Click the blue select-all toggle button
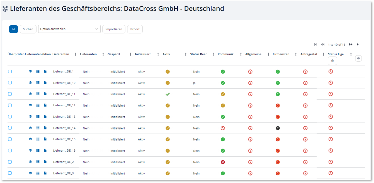Image resolution: width=374 pixels, height=183 pixels. [14, 29]
